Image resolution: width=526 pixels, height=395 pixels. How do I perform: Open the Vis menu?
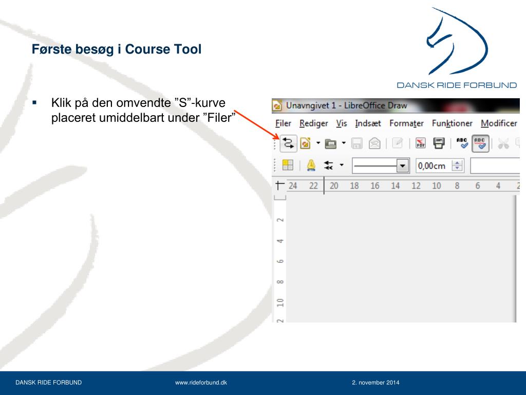click(x=342, y=123)
